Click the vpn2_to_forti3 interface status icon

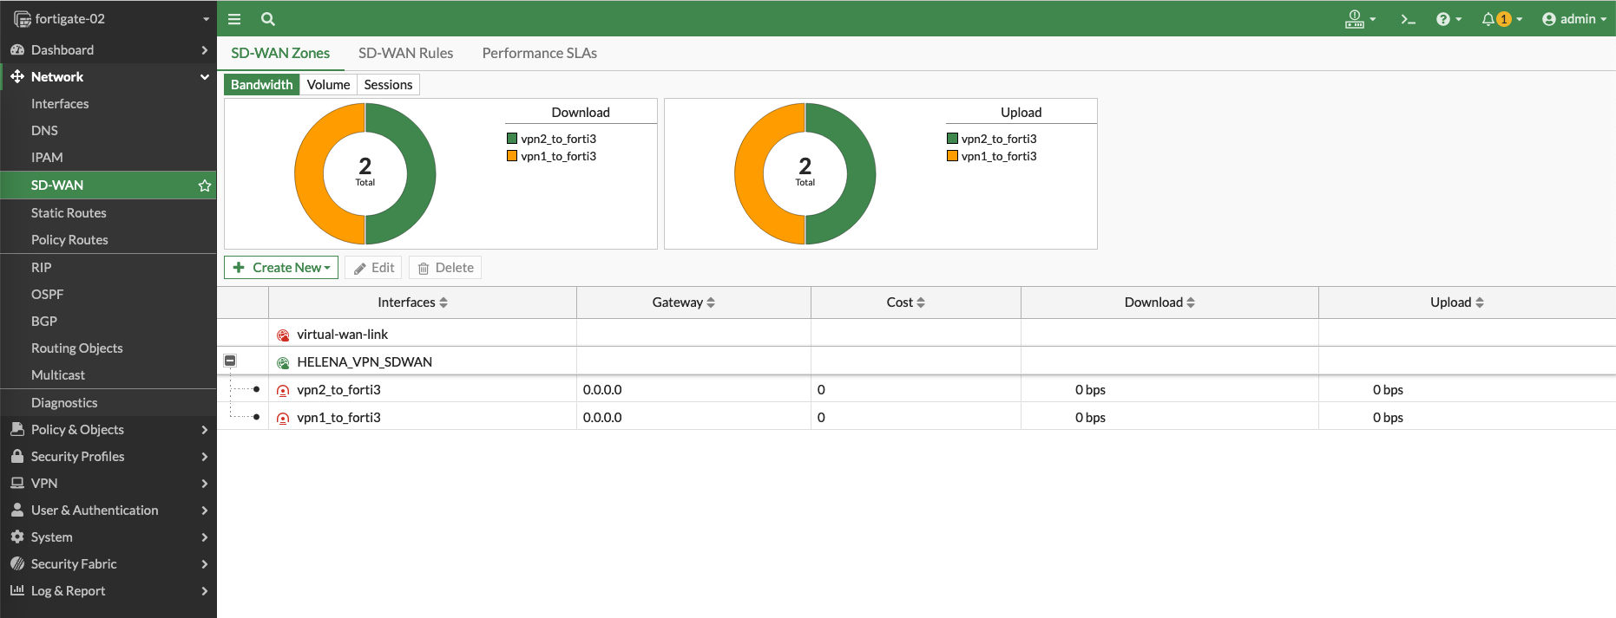[x=283, y=391]
